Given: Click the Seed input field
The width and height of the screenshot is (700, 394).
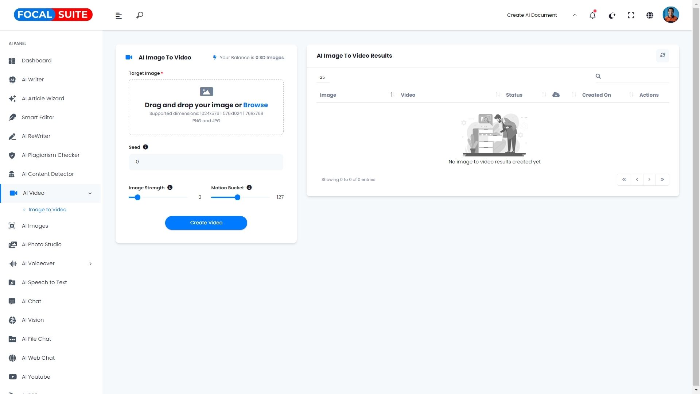Looking at the screenshot, I should coord(206,162).
